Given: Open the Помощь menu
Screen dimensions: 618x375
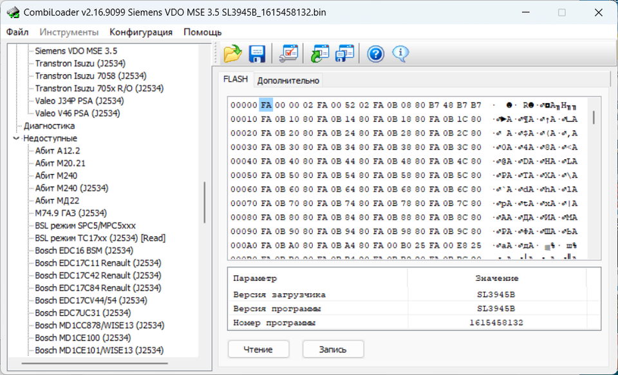Looking at the screenshot, I should tap(203, 32).
